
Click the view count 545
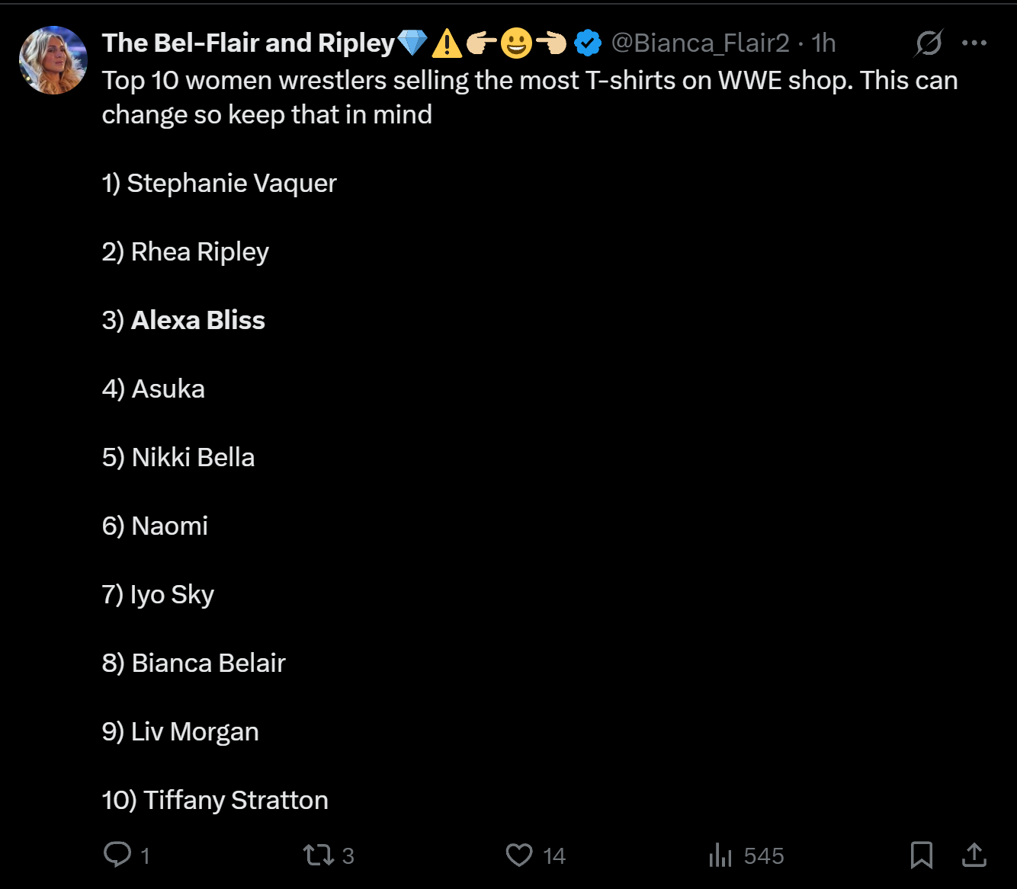pos(764,855)
